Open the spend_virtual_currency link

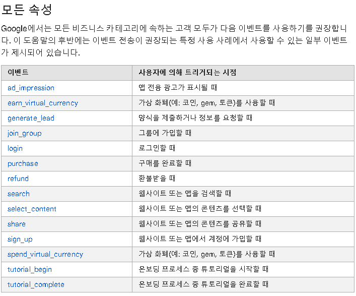tap(45, 254)
